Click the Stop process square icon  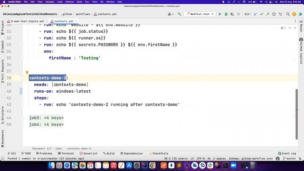coord(238,14)
